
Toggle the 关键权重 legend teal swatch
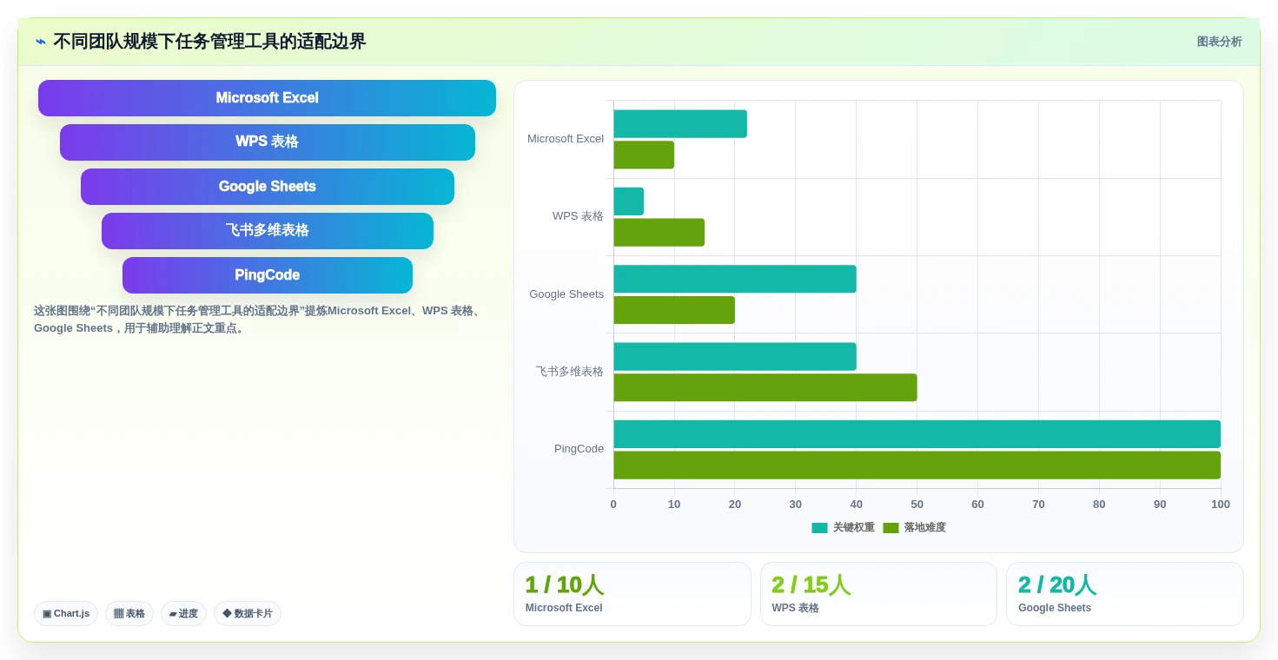click(x=819, y=528)
